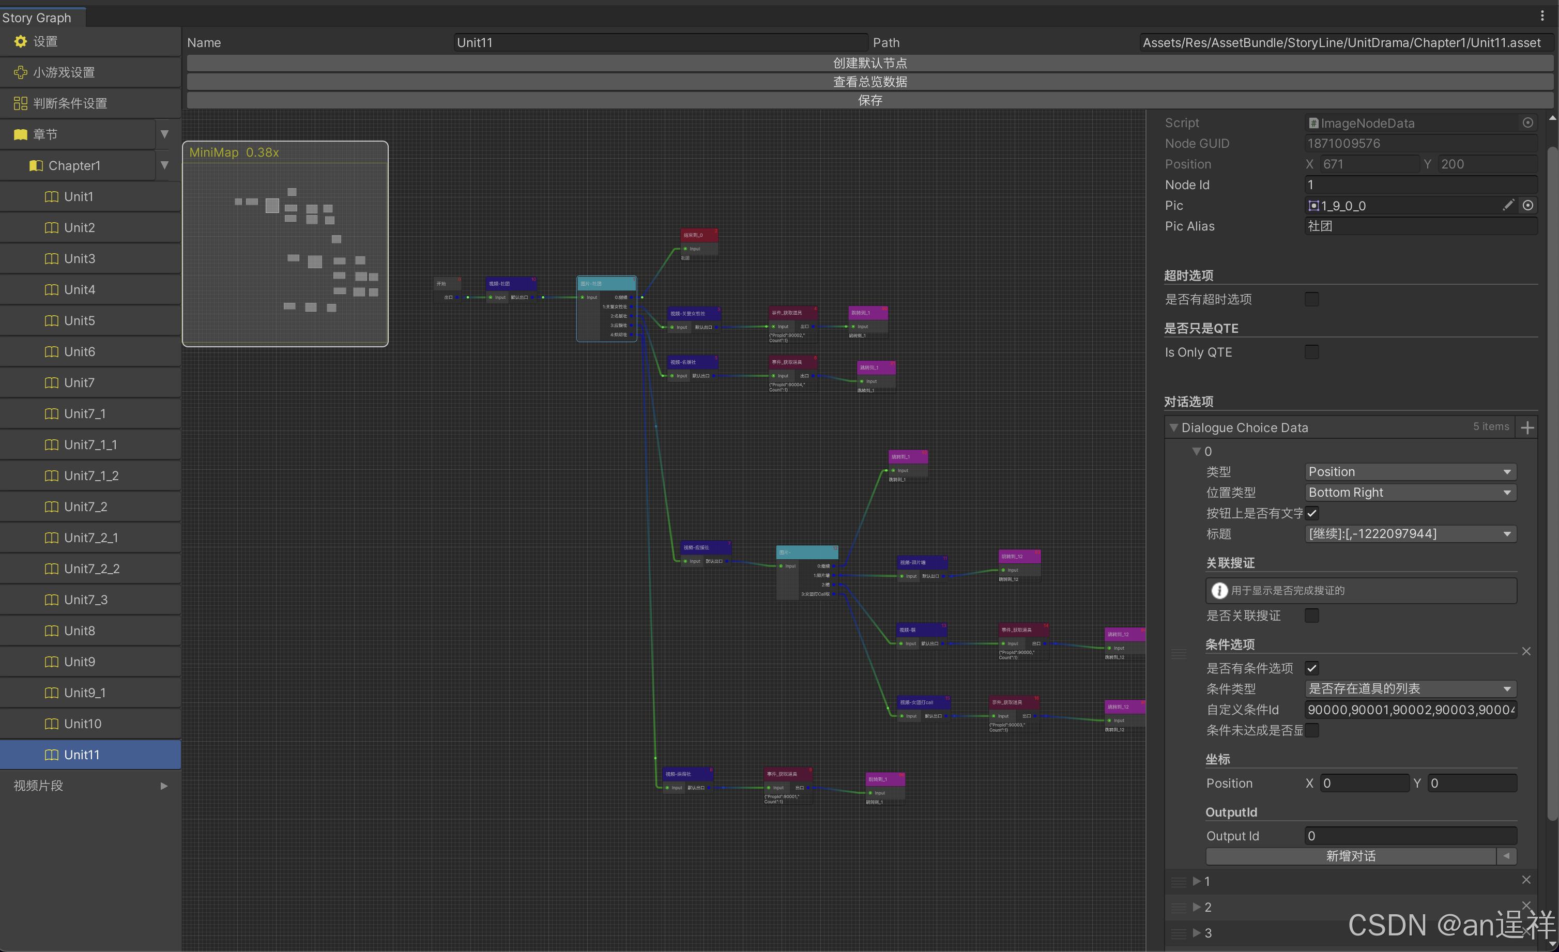Open object picker circle for Pic field
Viewport: 1559px width, 952px height.
pyautogui.click(x=1527, y=205)
